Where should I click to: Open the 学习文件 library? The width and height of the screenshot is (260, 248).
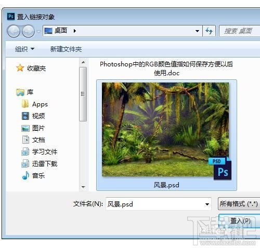click(x=45, y=151)
